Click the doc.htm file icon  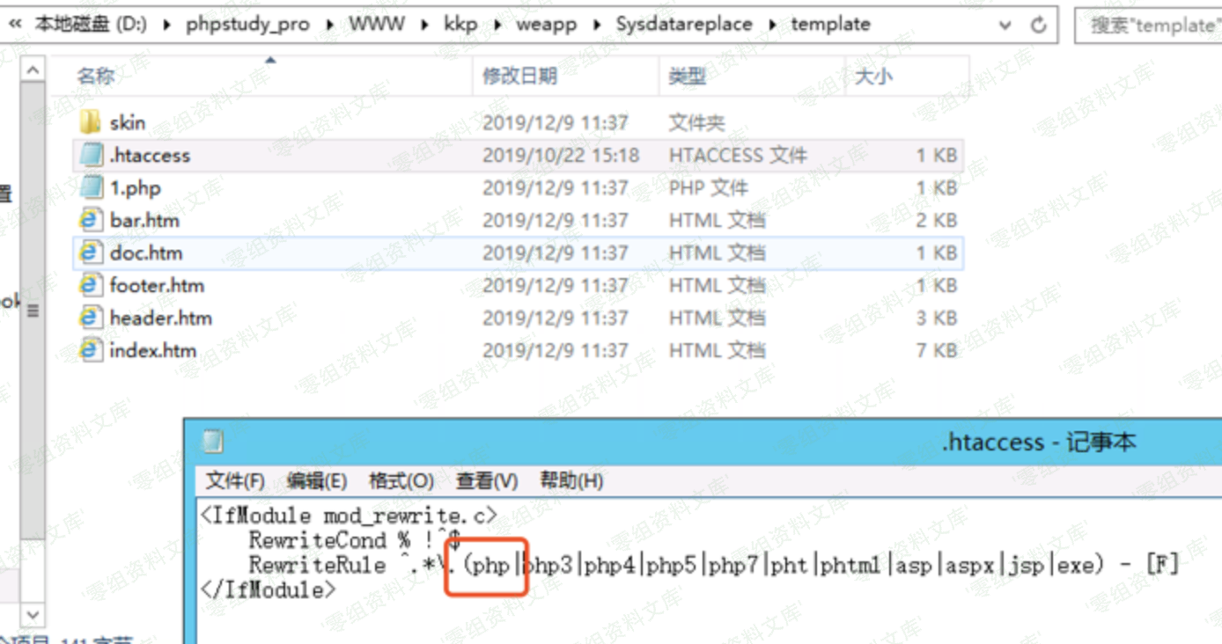click(91, 252)
